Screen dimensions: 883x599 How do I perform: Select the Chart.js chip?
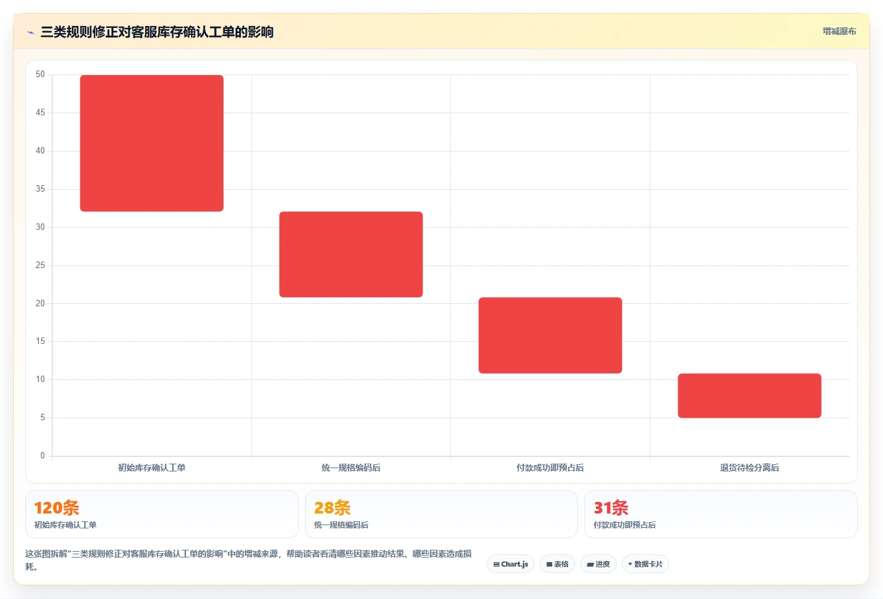(x=510, y=564)
